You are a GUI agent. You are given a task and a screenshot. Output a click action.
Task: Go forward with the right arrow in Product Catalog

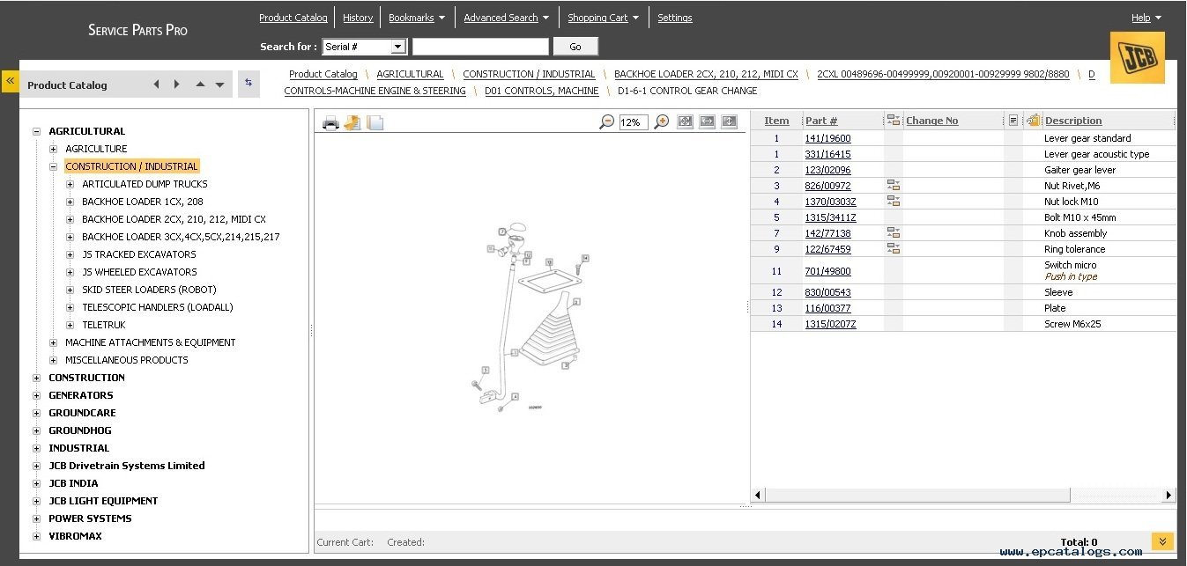[177, 85]
